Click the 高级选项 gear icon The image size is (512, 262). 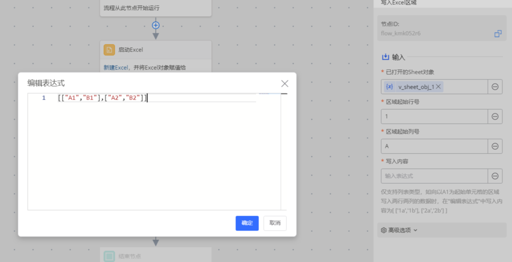(x=384, y=230)
